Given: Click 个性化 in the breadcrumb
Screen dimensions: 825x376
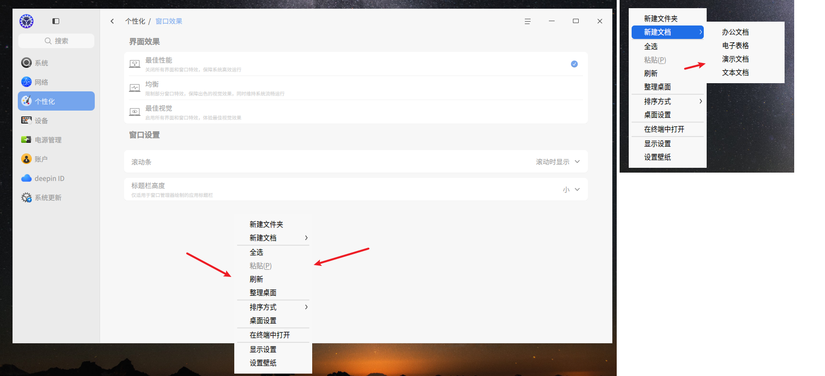Looking at the screenshot, I should [x=135, y=21].
